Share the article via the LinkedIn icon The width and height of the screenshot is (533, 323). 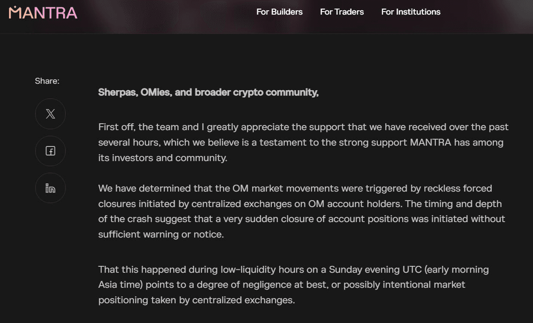[50, 188]
